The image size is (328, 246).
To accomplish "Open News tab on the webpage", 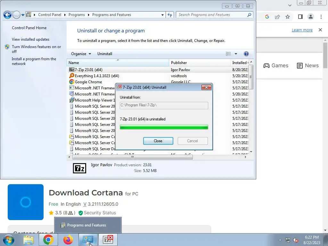I will coord(308,65).
